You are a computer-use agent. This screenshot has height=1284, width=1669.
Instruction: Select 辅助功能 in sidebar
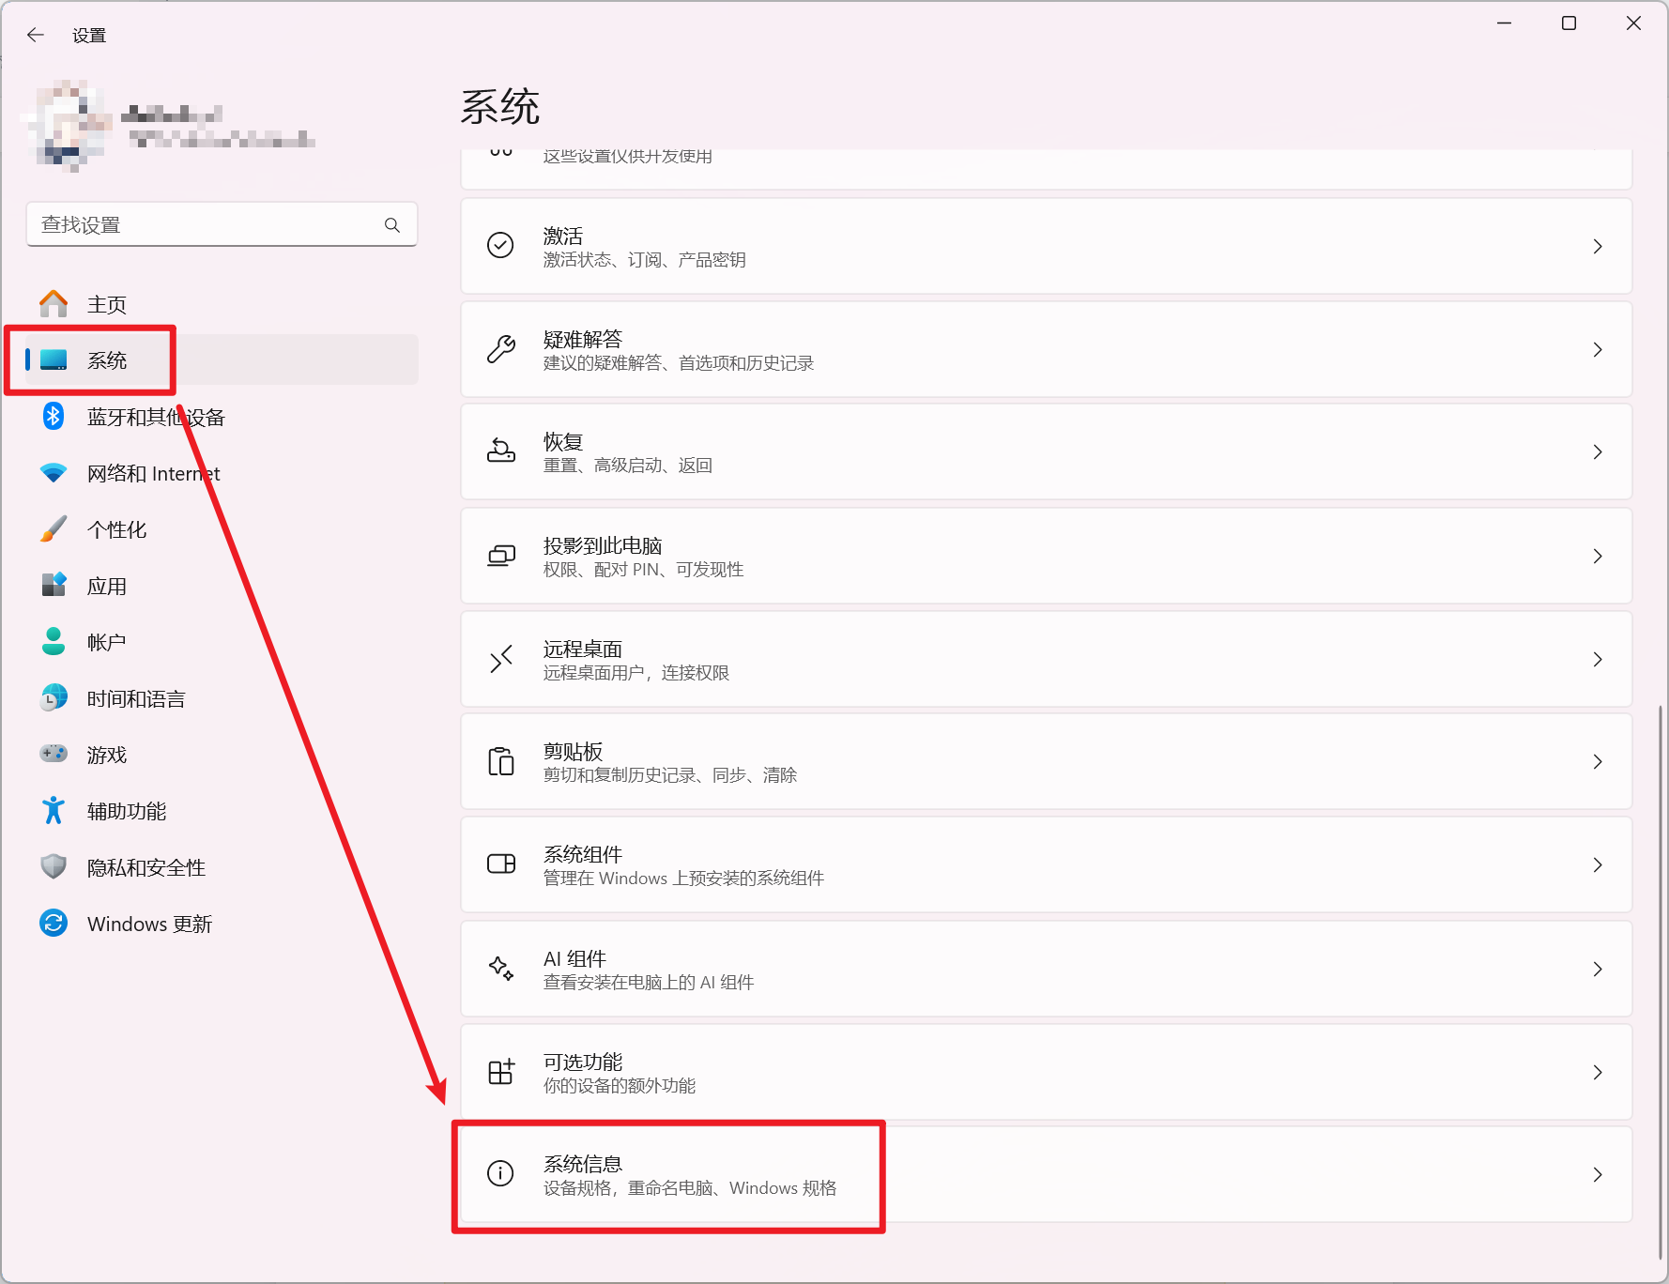222,811
